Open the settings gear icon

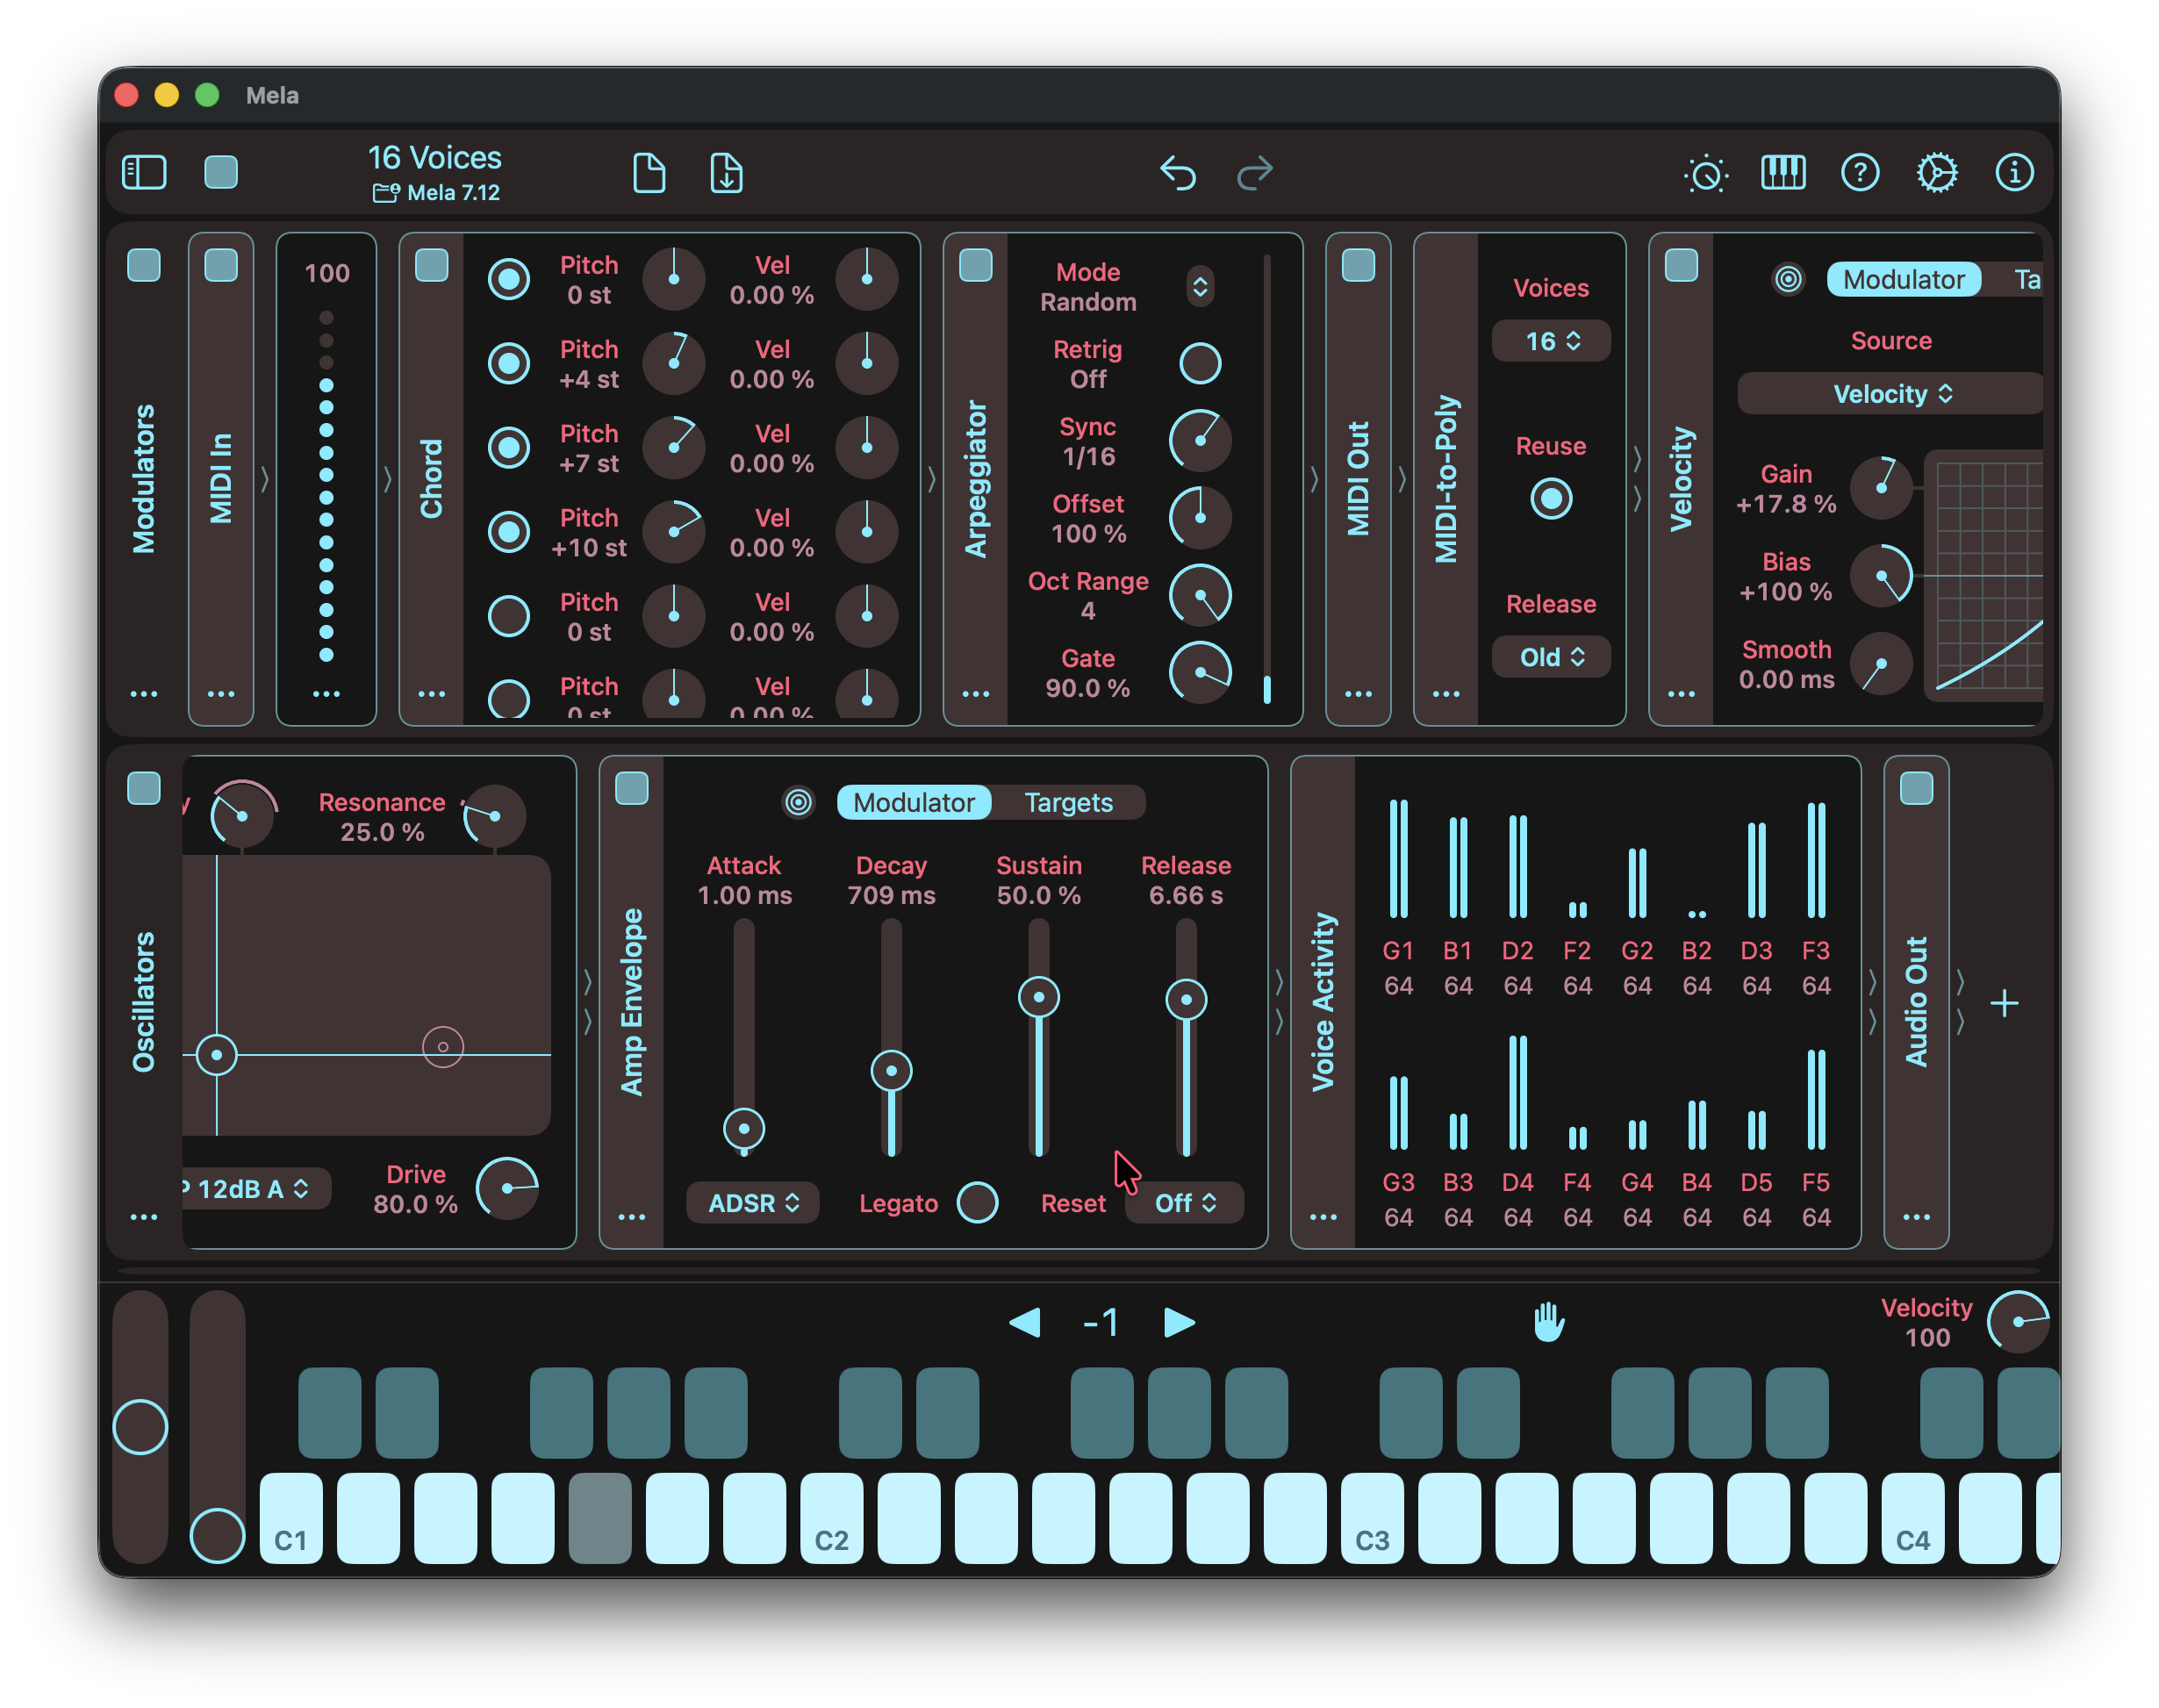click(1937, 172)
